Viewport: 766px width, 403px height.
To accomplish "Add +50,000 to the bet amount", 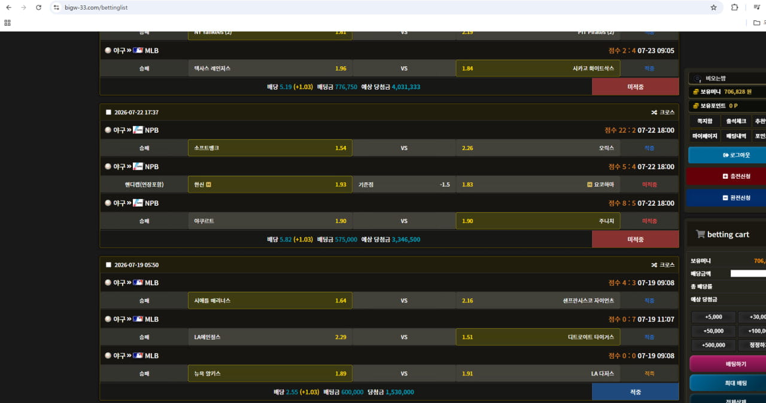I will (714, 331).
